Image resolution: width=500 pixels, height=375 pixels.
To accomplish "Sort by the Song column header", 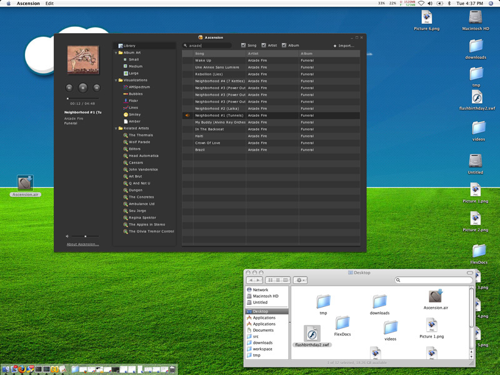I will [219, 54].
